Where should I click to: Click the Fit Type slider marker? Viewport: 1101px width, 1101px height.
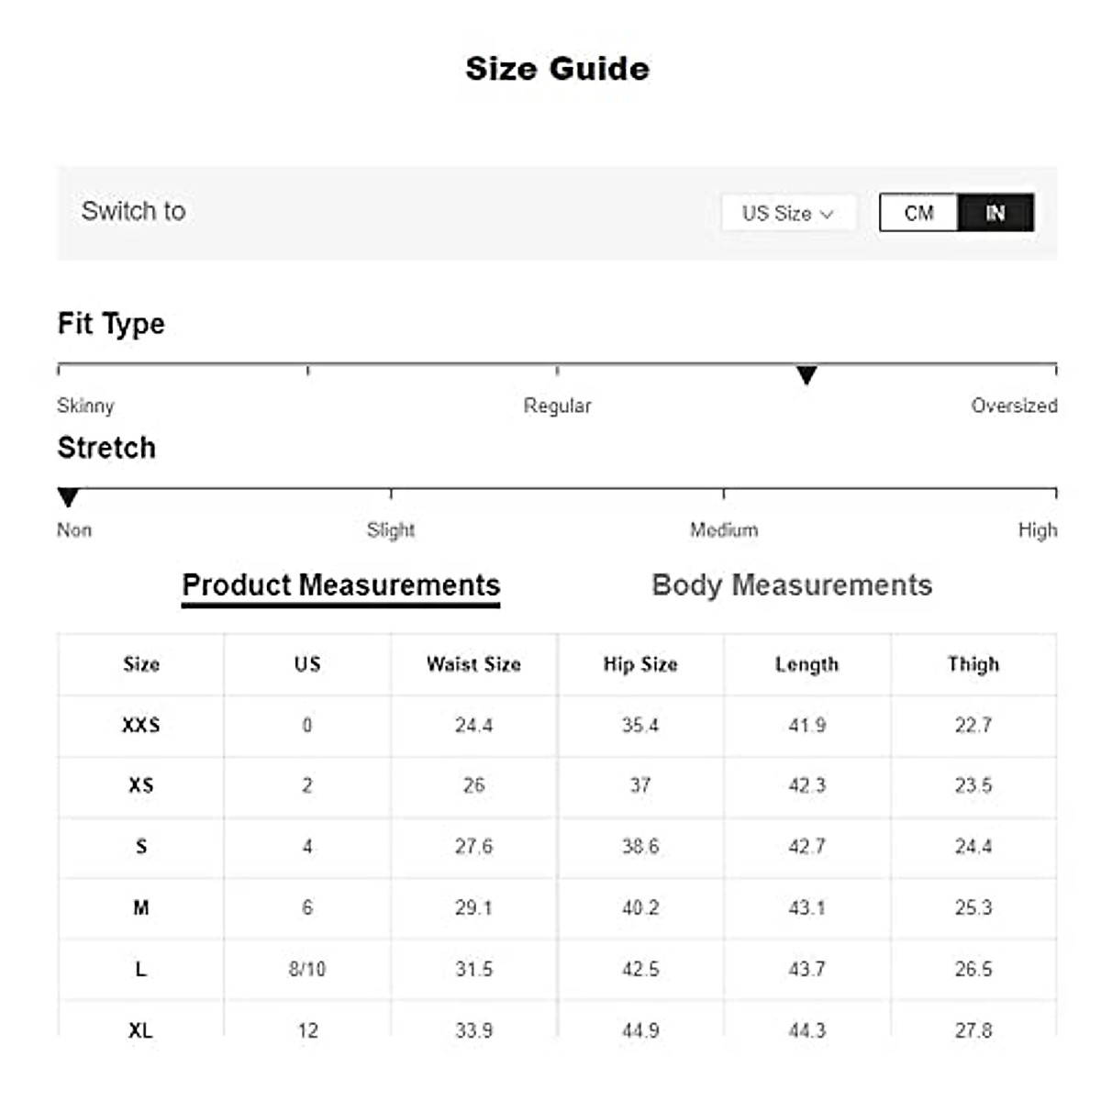[x=806, y=375]
